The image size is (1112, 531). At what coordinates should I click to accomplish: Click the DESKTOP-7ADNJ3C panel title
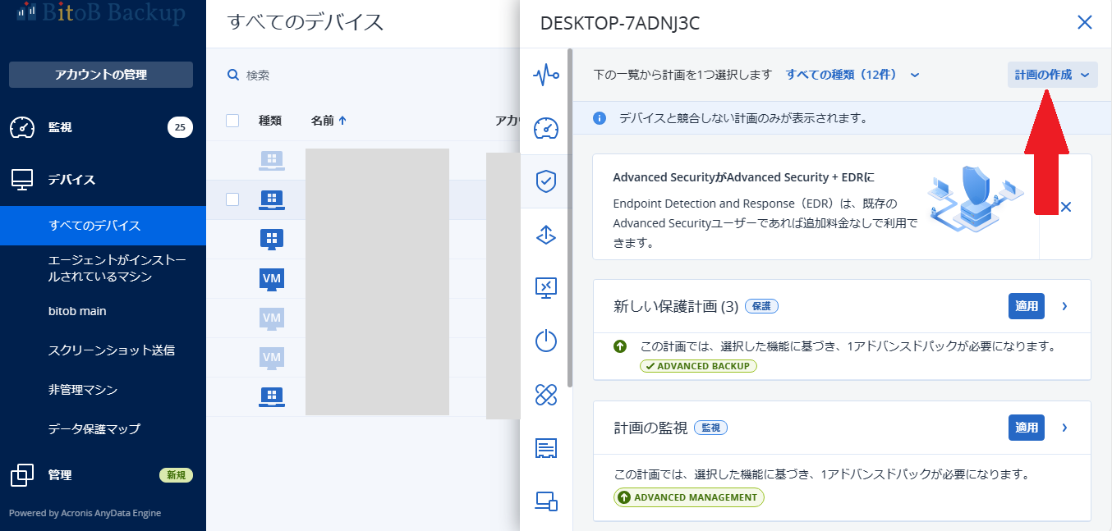619,23
